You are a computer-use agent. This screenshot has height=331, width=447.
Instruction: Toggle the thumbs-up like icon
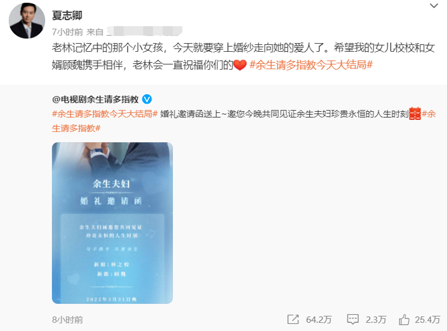(404, 320)
